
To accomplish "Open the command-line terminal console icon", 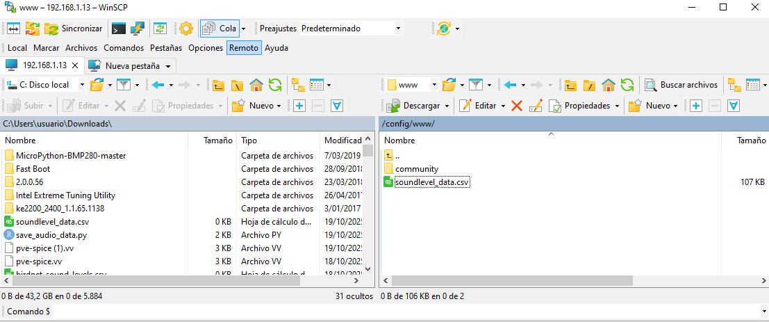I will click(119, 29).
